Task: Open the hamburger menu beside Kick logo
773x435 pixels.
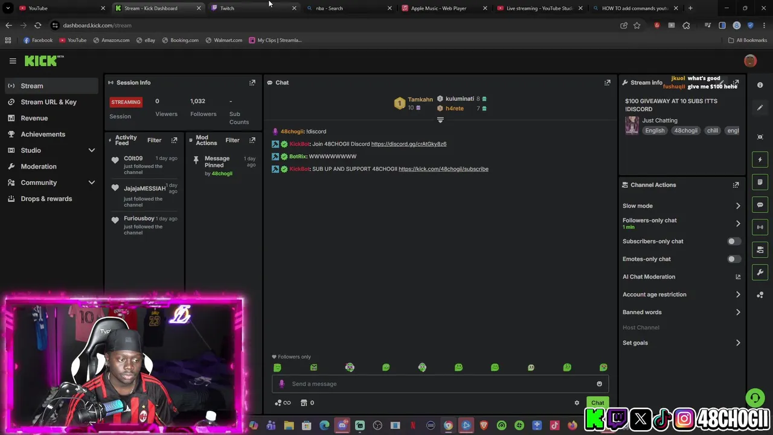Action: click(x=13, y=61)
